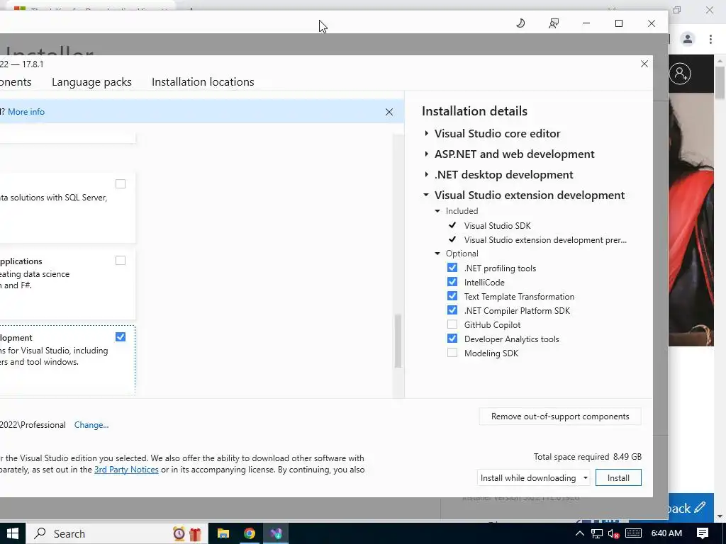Viewport: 726px width, 544px height.
Task: Select Visual Studio extension development prer... item
Action: click(x=545, y=240)
